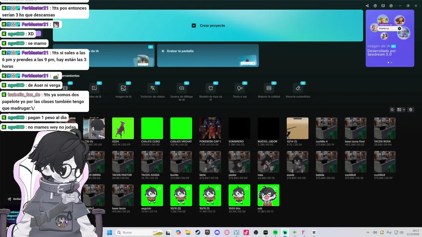Open Epic Games from the taskbar
The height and width of the screenshot is (237, 422).
[x=207, y=232]
